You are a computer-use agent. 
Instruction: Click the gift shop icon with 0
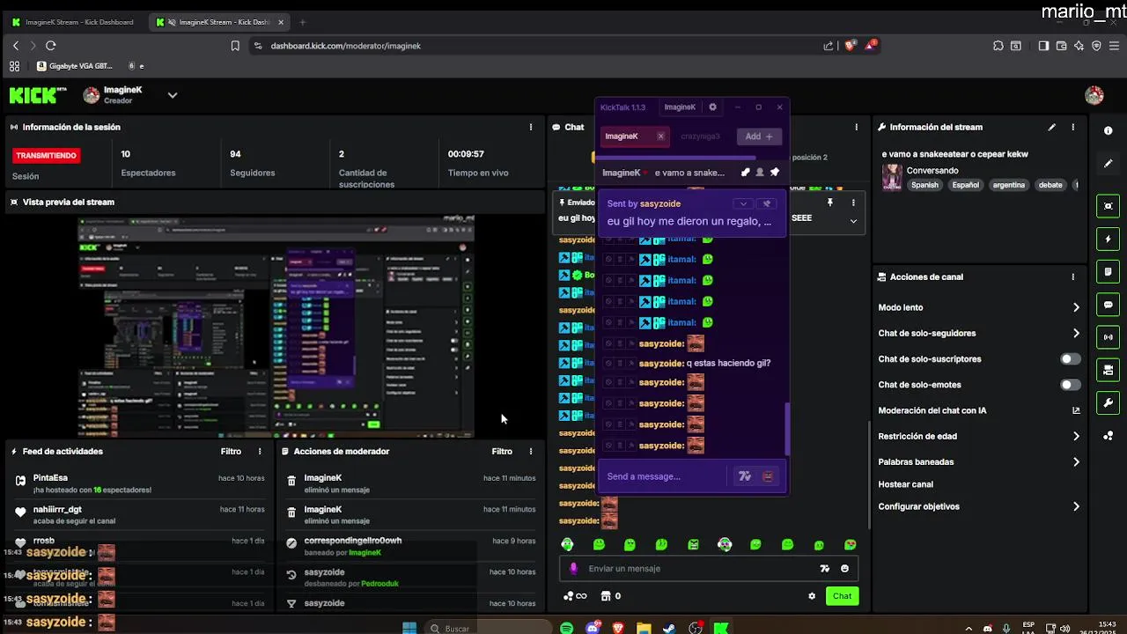(611, 596)
